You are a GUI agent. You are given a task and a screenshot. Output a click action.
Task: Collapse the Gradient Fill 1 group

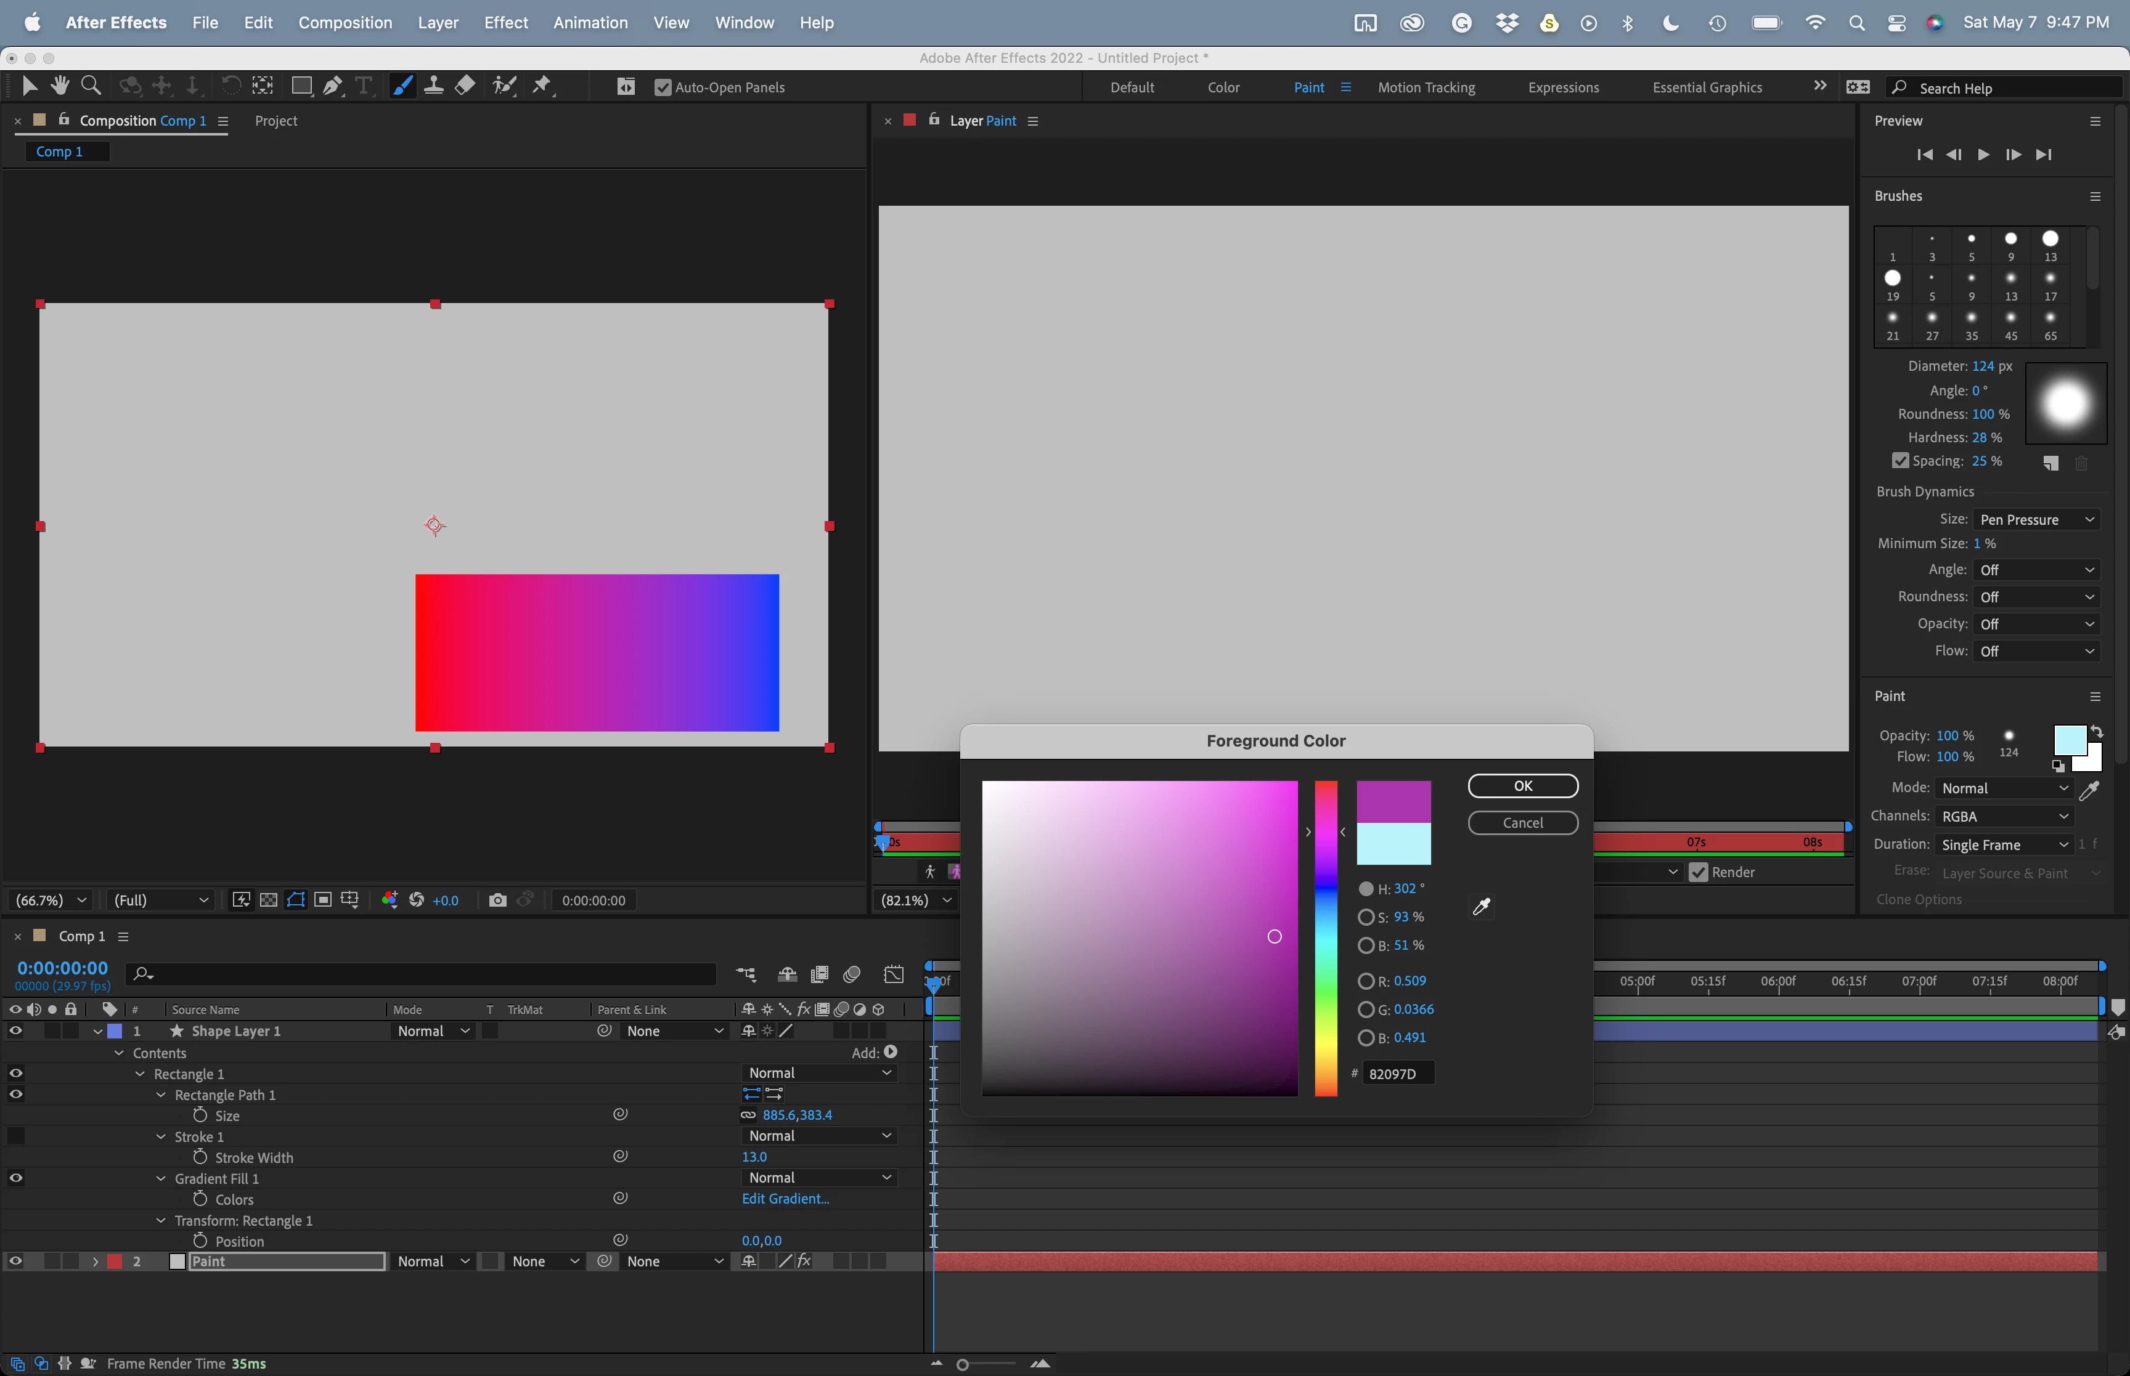[161, 1178]
